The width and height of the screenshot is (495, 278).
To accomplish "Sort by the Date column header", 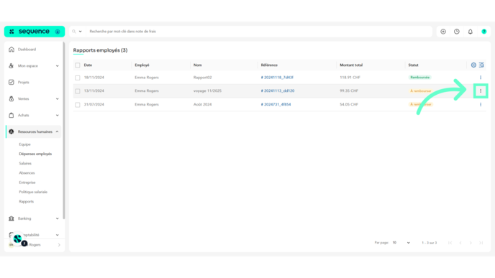I will point(88,65).
